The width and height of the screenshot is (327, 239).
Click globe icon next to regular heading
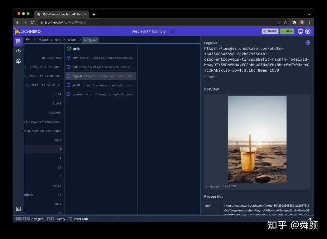[308, 43]
